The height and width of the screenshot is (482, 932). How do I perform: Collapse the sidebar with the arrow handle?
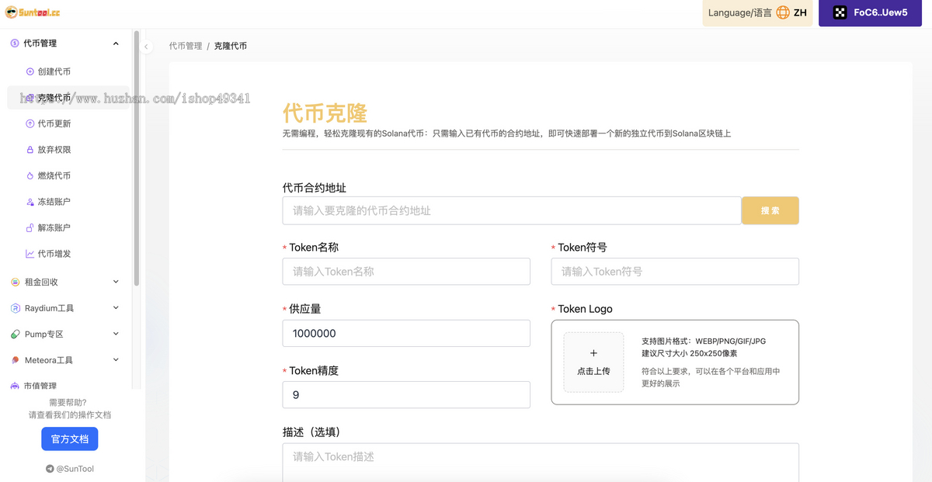[x=146, y=47]
